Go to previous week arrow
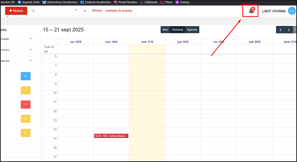Screen dimensions: 297x162 [280, 30]
